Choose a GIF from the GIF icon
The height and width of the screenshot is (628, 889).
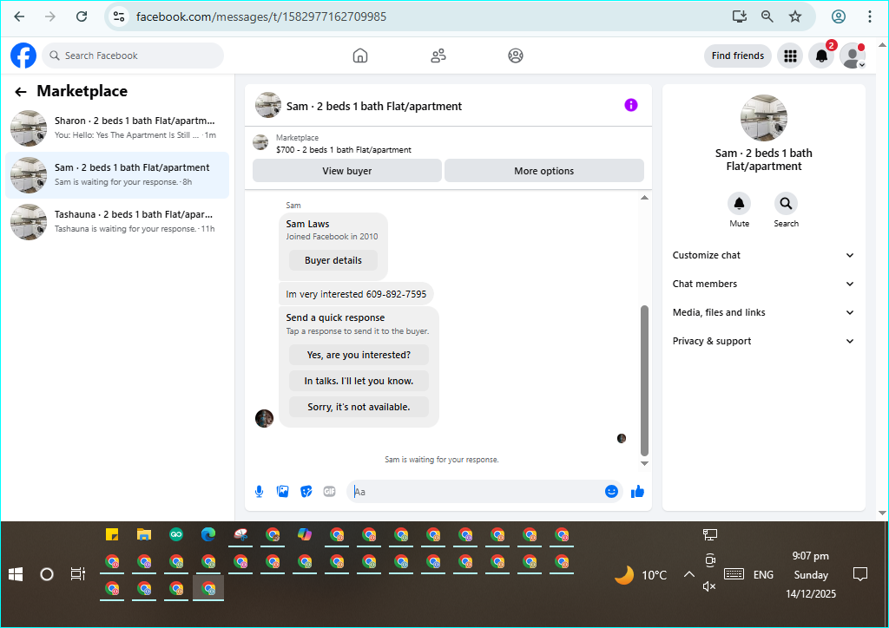[x=329, y=492]
